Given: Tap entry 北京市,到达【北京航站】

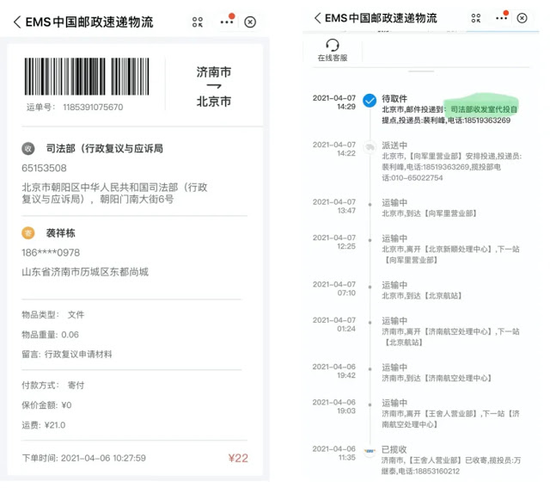Looking at the screenshot, I should click(x=422, y=296).
